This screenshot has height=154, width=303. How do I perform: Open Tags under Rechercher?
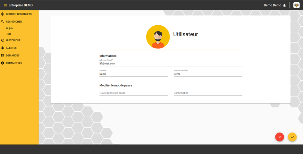(x=9, y=34)
